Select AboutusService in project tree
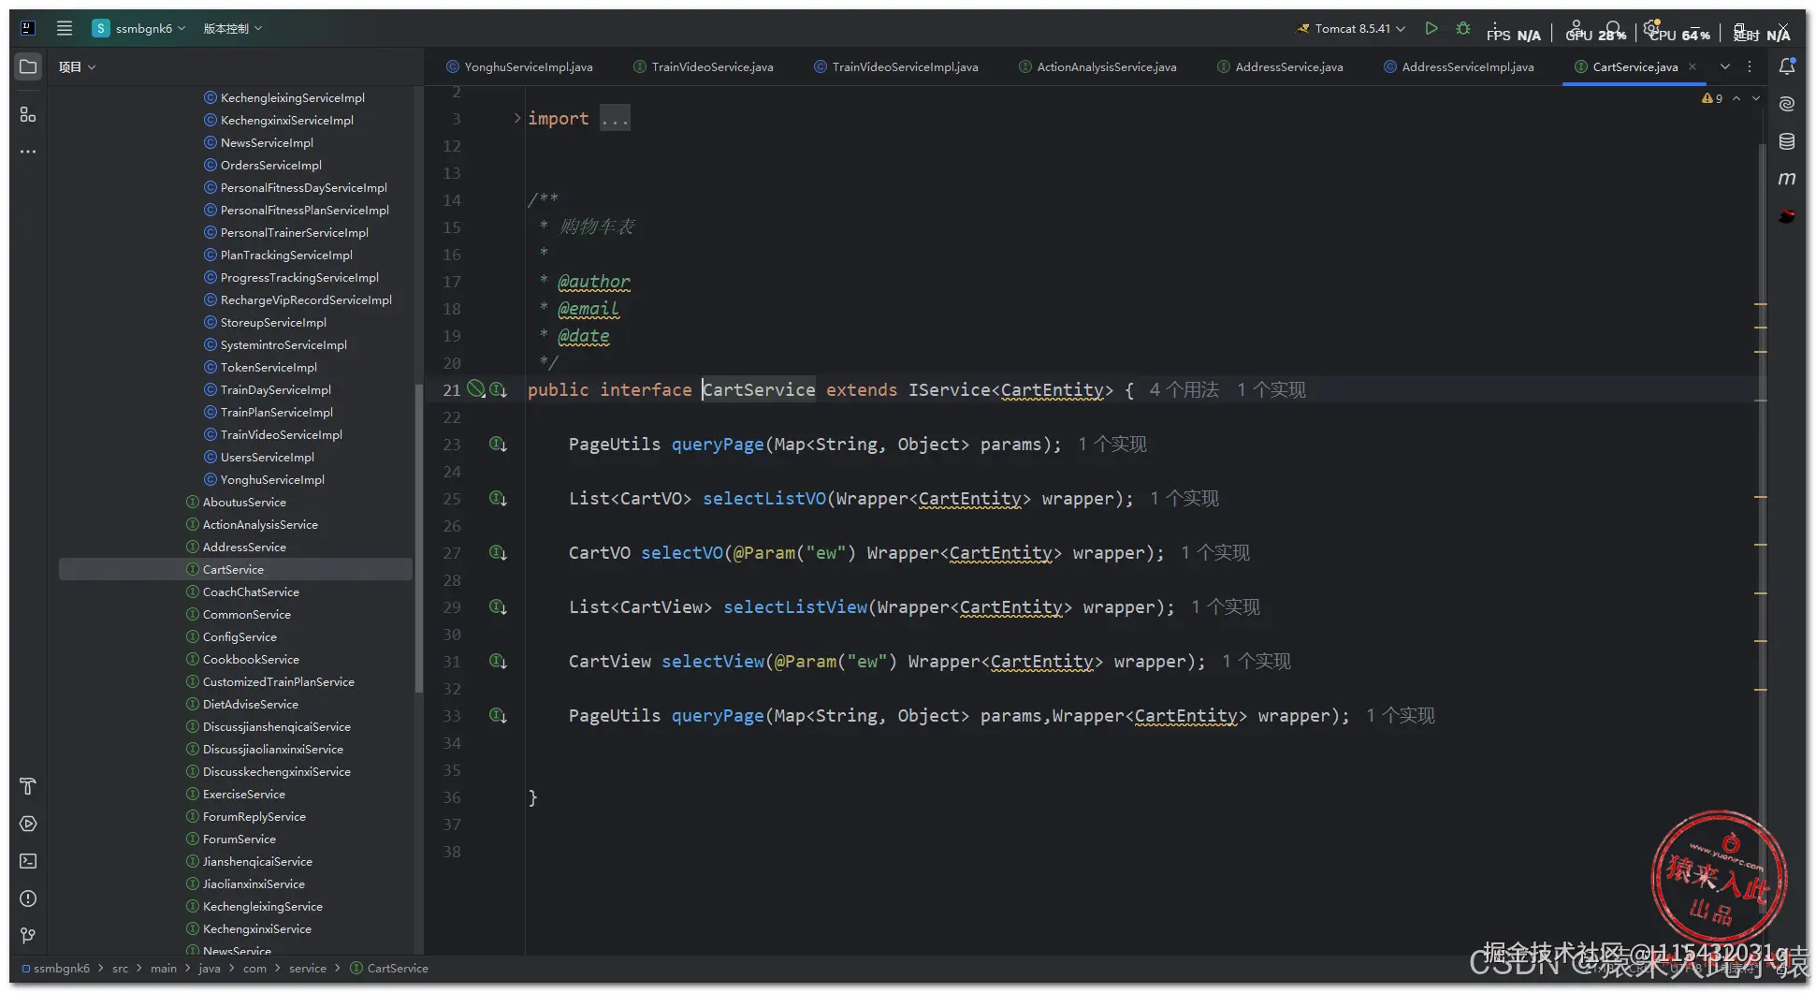This screenshot has height=993, width=1816. pos(244,502)
